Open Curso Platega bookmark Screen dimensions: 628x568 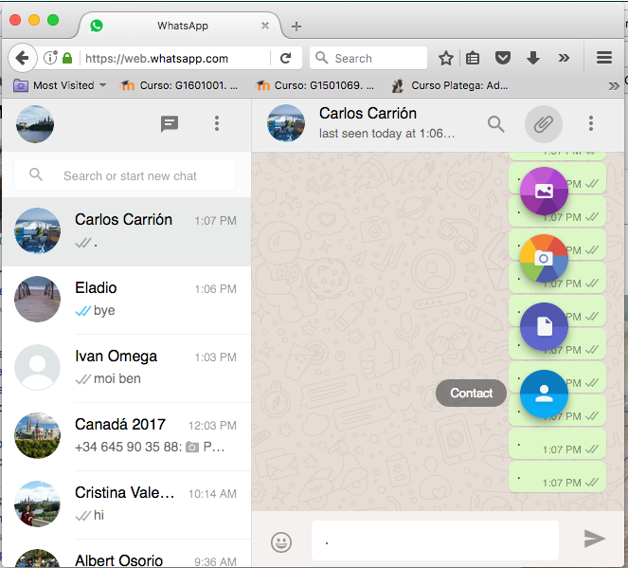(x=450, y=85)
